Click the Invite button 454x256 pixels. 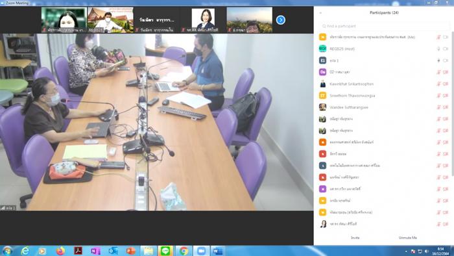(x=355, y=238)
